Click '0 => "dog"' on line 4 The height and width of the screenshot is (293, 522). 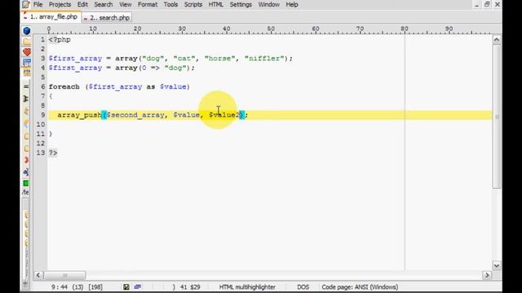pyautogui.click(x=164, y=68)
